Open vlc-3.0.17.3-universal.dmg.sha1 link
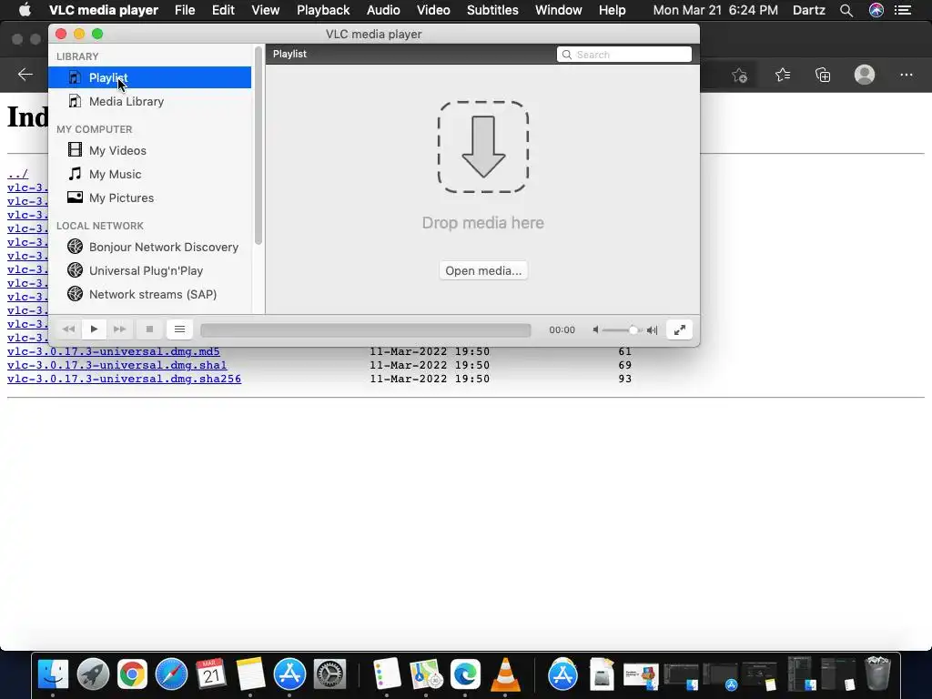This screenshot has width=932, height=699. point(117,365)
